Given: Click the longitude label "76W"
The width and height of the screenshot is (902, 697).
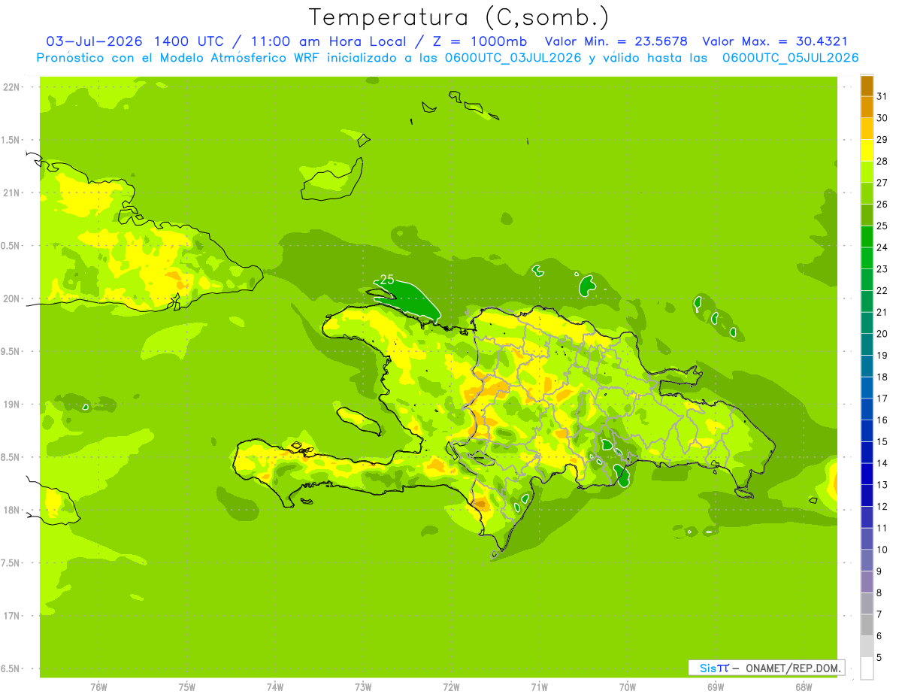Looking at the screenshot, I should click(x=98, y=687).
